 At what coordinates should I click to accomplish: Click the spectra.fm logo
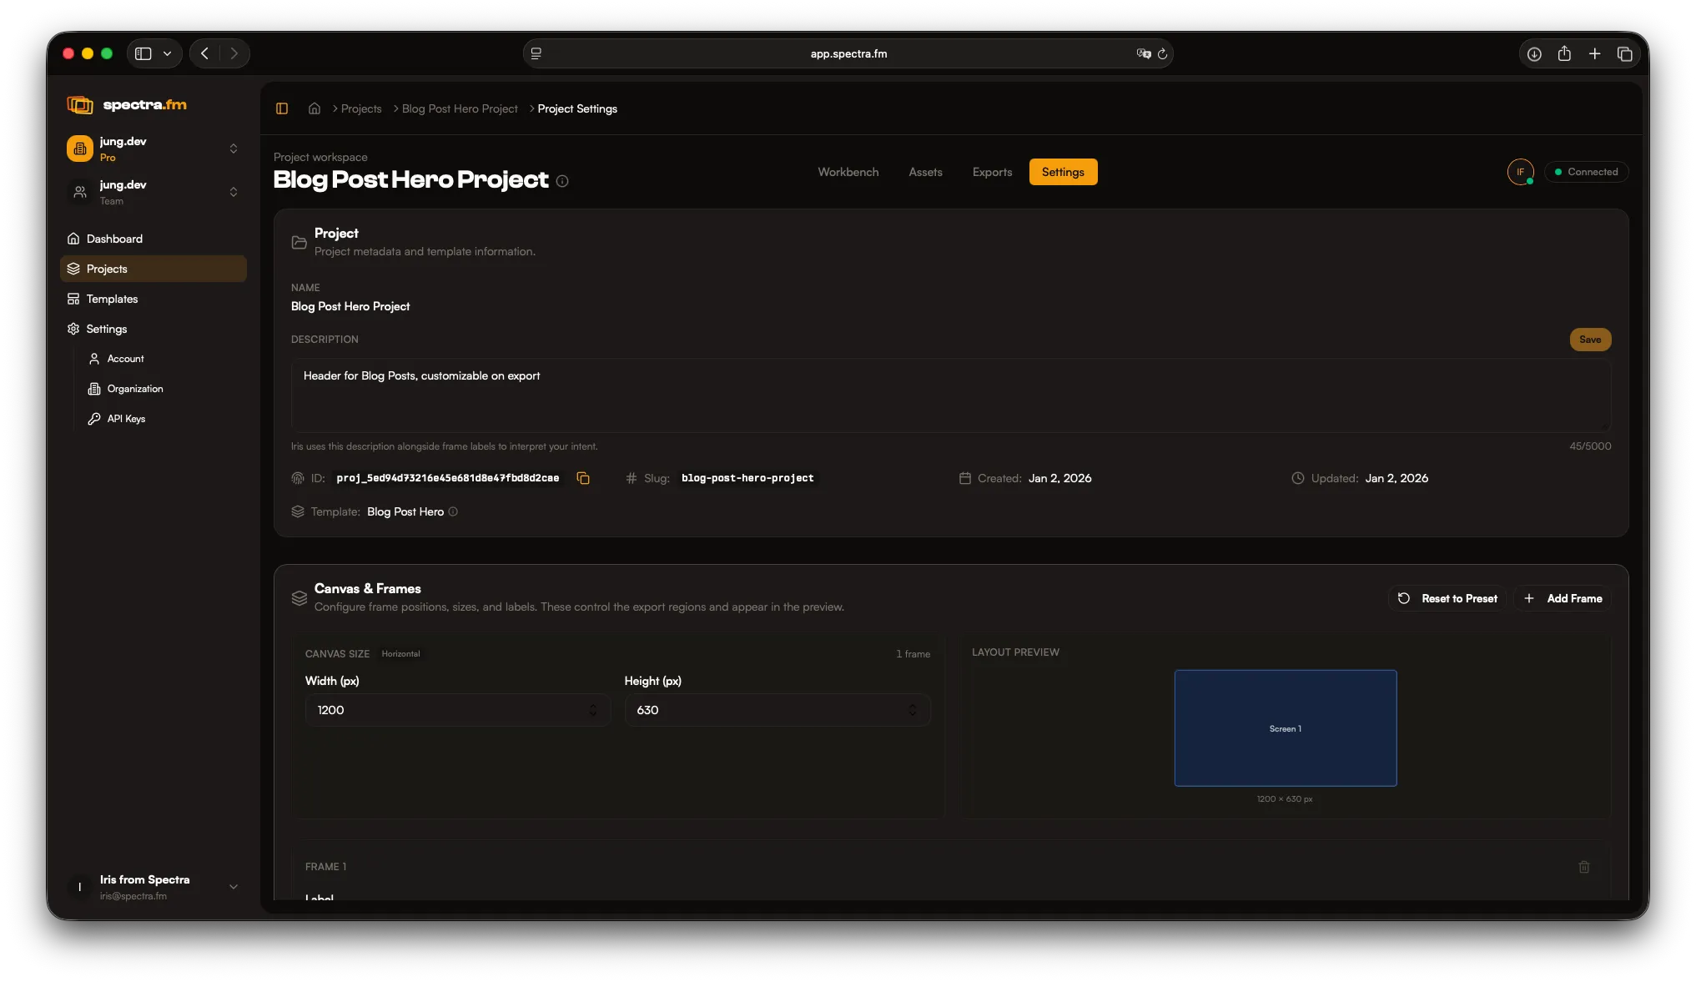tap(128, 104)
